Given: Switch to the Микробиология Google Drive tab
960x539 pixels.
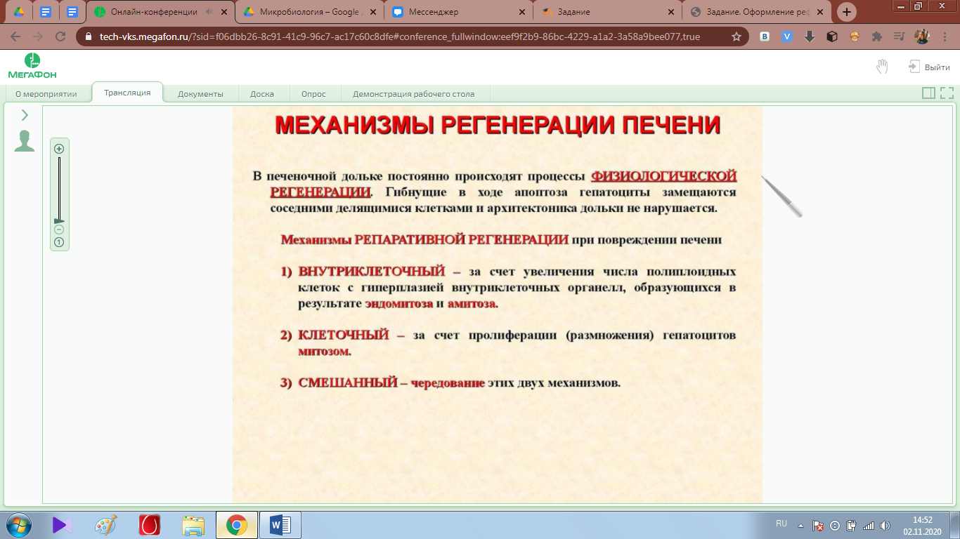Looking at the screenshot, I should 309,12.
